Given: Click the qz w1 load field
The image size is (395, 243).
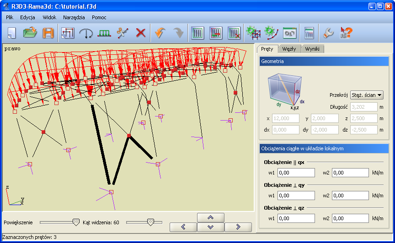Looking at the screenshot, I should coord(296,218).
